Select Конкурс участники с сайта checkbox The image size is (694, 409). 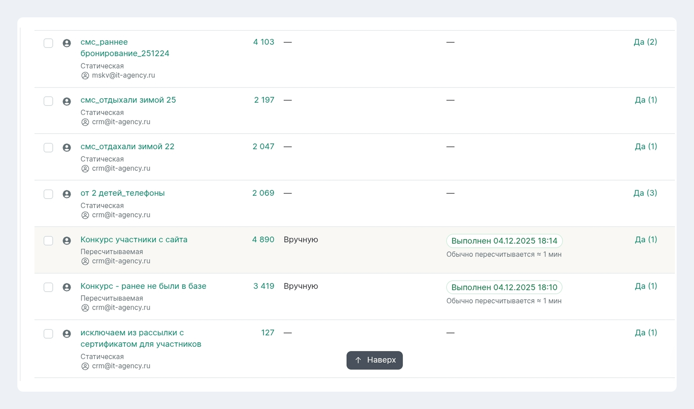tap(48, 241)
